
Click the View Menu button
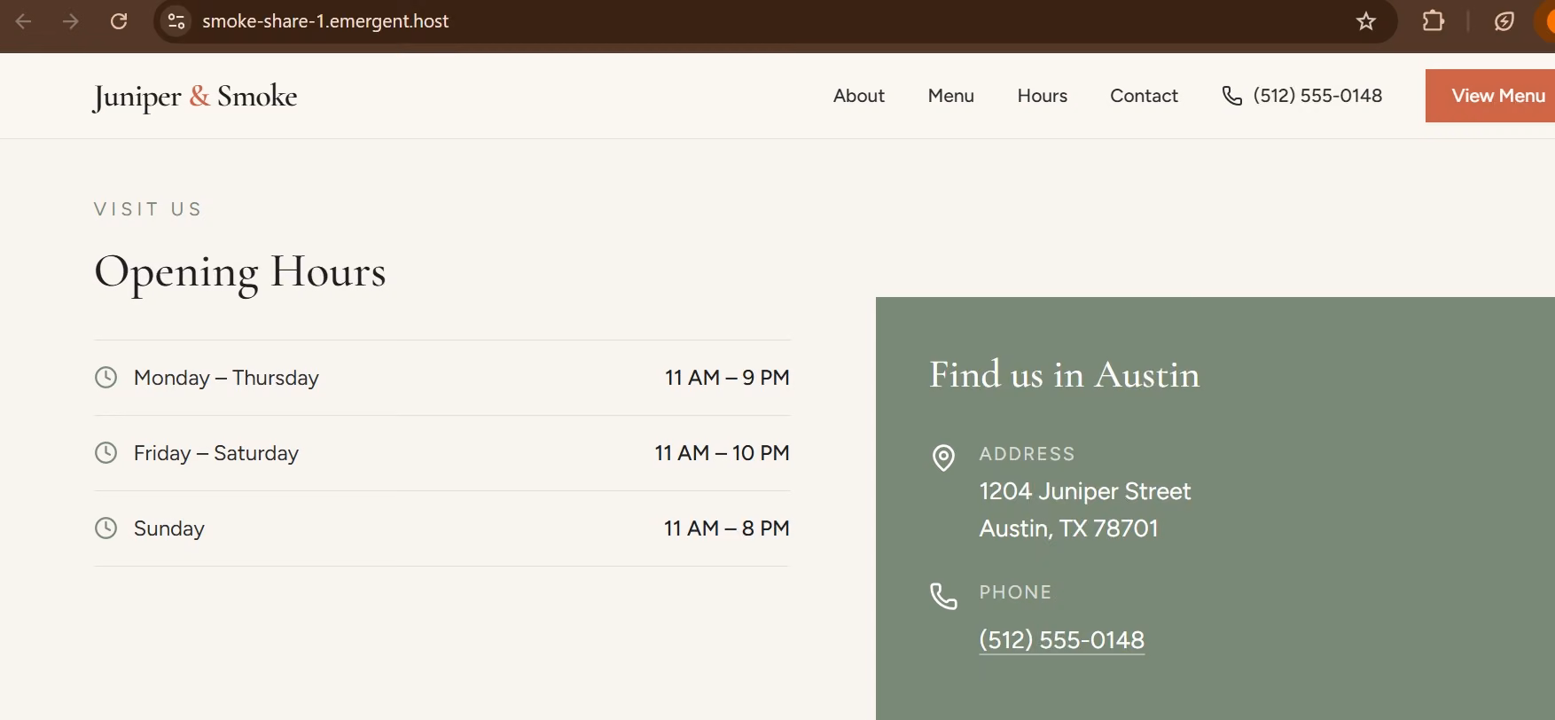1490,96
